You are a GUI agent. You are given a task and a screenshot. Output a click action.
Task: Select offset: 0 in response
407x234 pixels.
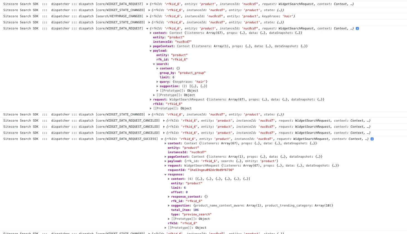179,192
